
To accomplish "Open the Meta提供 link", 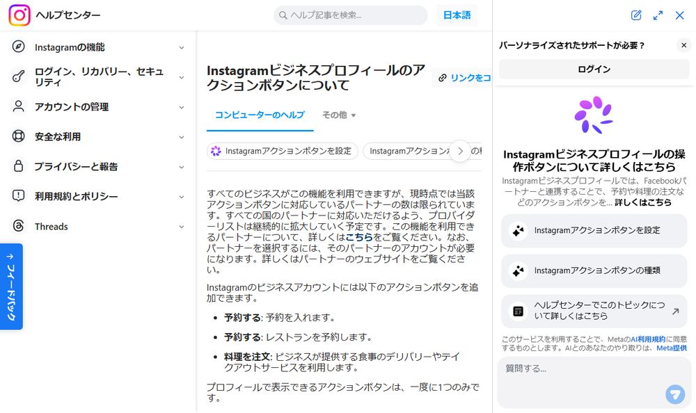I will pyautogui.click(x=672, y=348).
